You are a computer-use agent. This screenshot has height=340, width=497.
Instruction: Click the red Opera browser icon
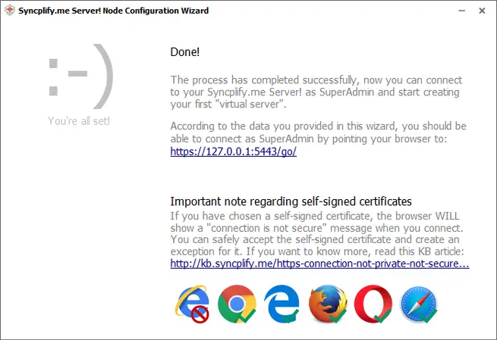pos(373,303)
